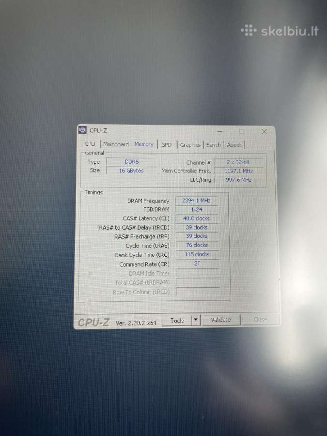Image resolution: width=327 pixels, height=436 pixels.
Task: Click the DRAM Frequency label
Action: pos(148,201)
